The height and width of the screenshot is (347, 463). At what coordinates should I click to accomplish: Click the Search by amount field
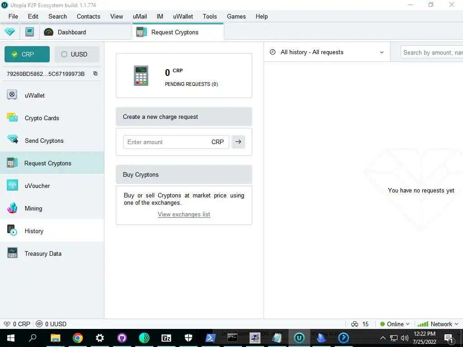click(x=432, y=52)
